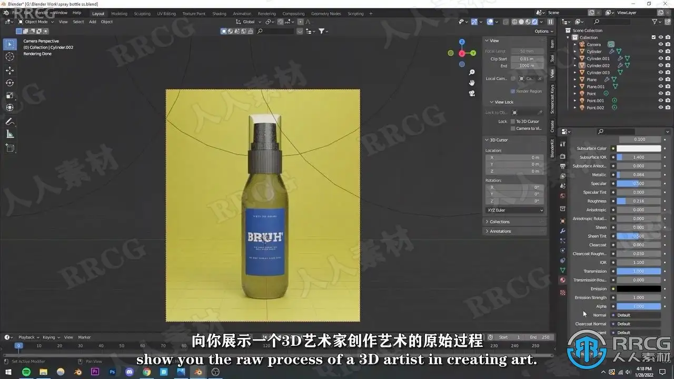Open the Render properties tab
Image resolution: width=674 pixels, height=379 pixels.
coord(562,156)
